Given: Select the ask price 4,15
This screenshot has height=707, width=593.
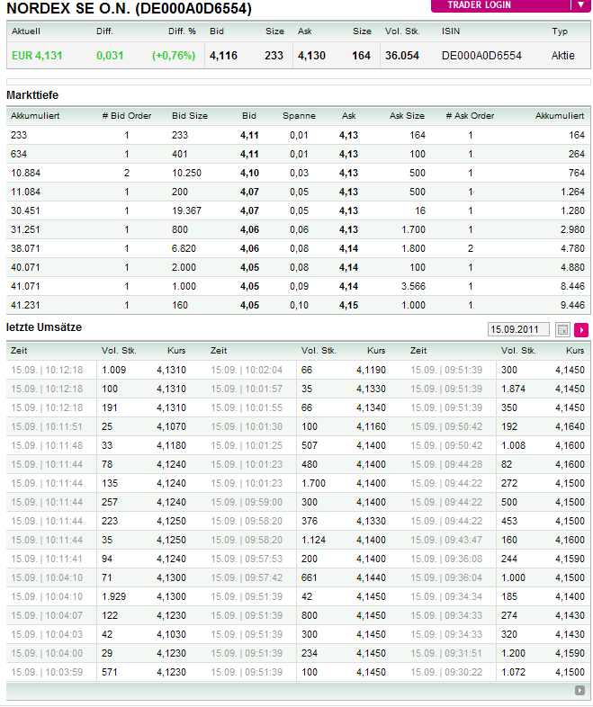Looking at the screenshot, I should tap(348, 305).
